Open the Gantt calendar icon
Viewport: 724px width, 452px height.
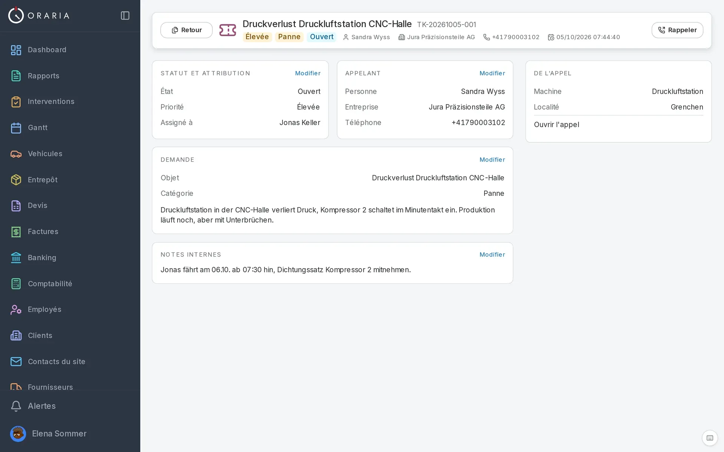[x=16, y=128]
